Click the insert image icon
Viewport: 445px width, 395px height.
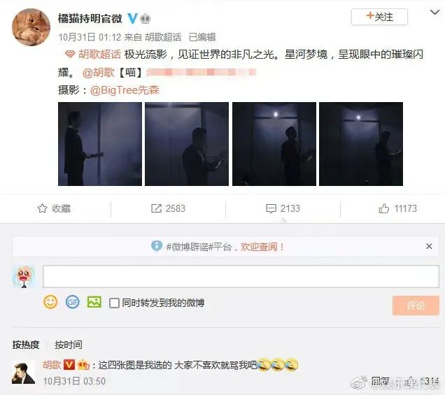(x=94, y=302)
